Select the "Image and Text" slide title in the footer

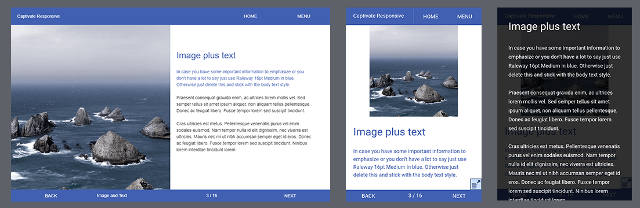click(112, 196)
